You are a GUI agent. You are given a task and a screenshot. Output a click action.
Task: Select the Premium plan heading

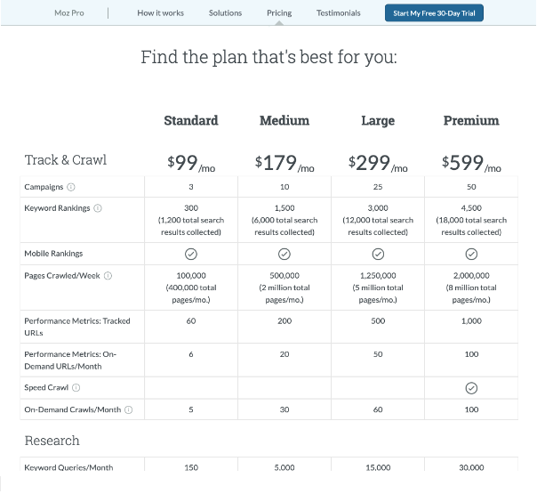[x=471, y=121]
